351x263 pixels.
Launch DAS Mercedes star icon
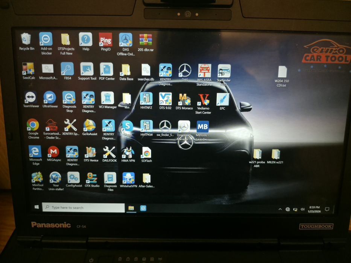pos(185,71)
